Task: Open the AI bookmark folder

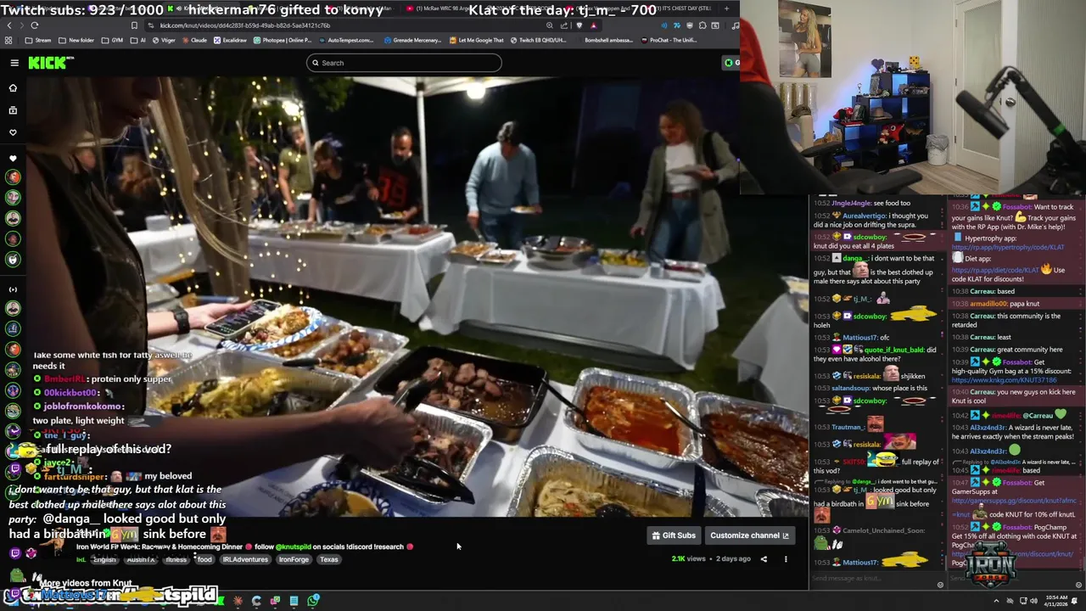Action: click(x=138, y=40)
